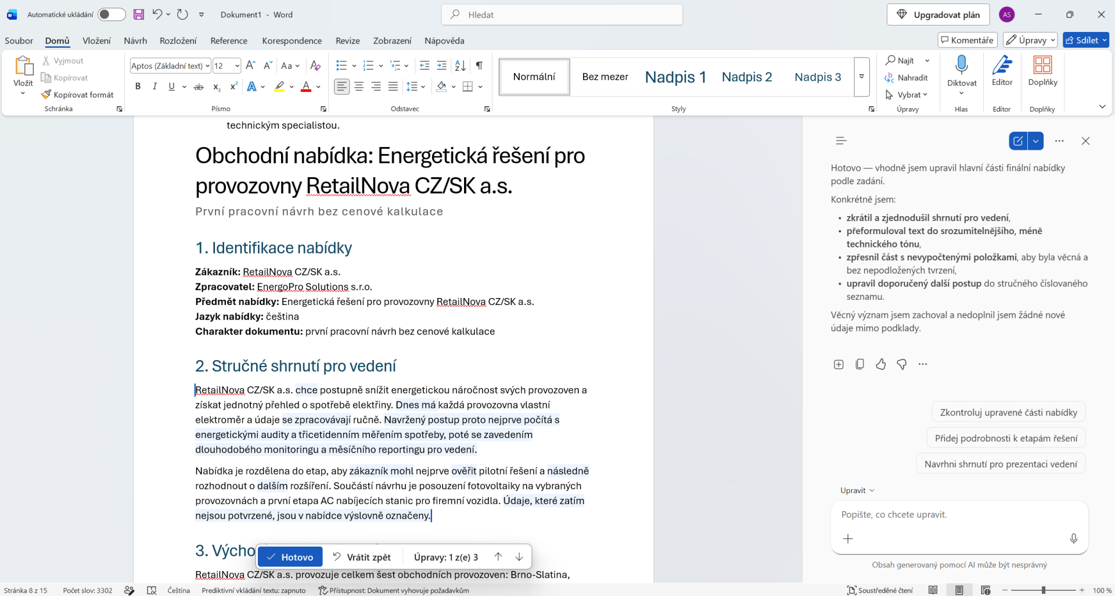Open the bullets list dropdown arrow
The height and width of the screenshot is (596, 1115).
click(x=354, y=66)
